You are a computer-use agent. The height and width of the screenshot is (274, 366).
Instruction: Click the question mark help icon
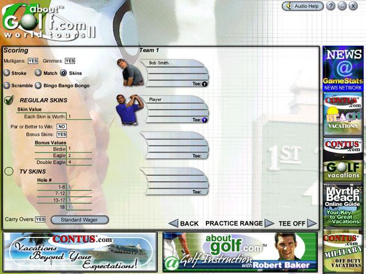[331, 6]
